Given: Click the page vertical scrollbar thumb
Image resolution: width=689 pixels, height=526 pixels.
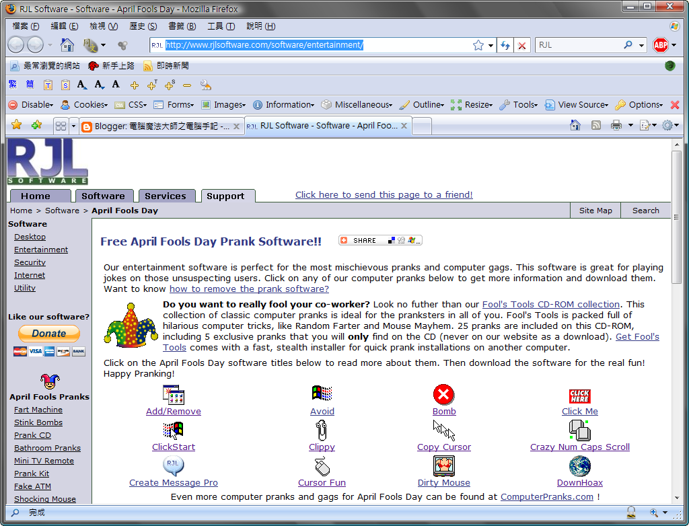Looking at the screenshot, I should [x=677, y=217].
